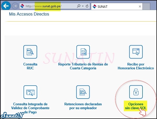This screenshot has height=119, width=157.
Task: Click the Reporte Tributario 4TA document icon
Action: 83,52
